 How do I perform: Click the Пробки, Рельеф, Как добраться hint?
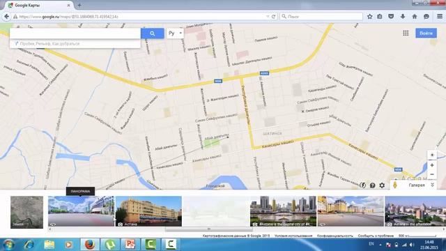[x=49, y=43]
